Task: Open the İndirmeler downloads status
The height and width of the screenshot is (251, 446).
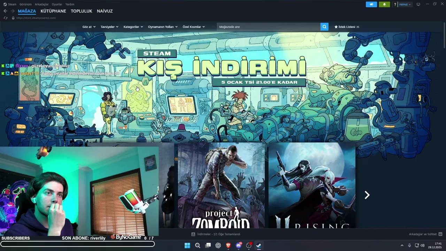Action: click(x=216, y=234)
